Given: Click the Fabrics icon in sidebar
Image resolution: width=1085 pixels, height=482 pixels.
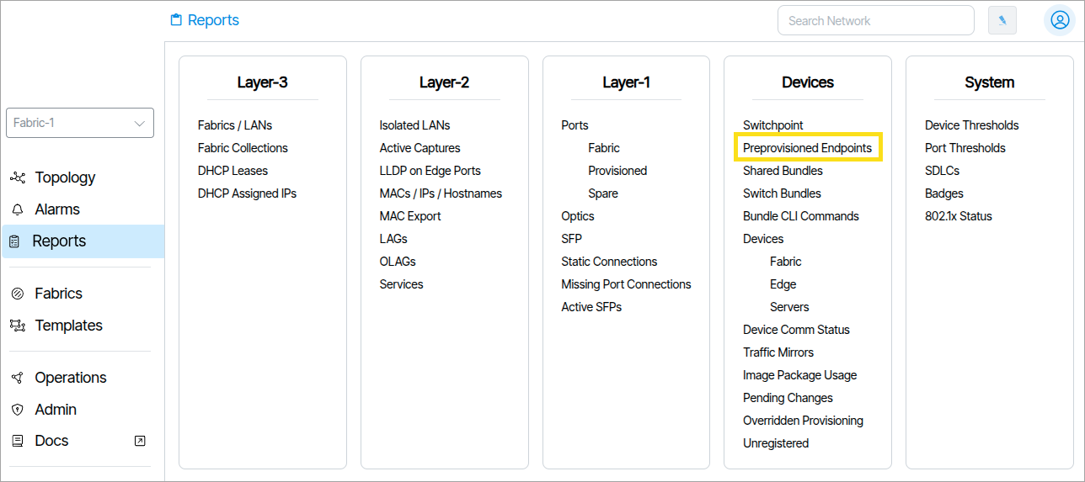Looking at the screenshot, I should tap(17, 294).
